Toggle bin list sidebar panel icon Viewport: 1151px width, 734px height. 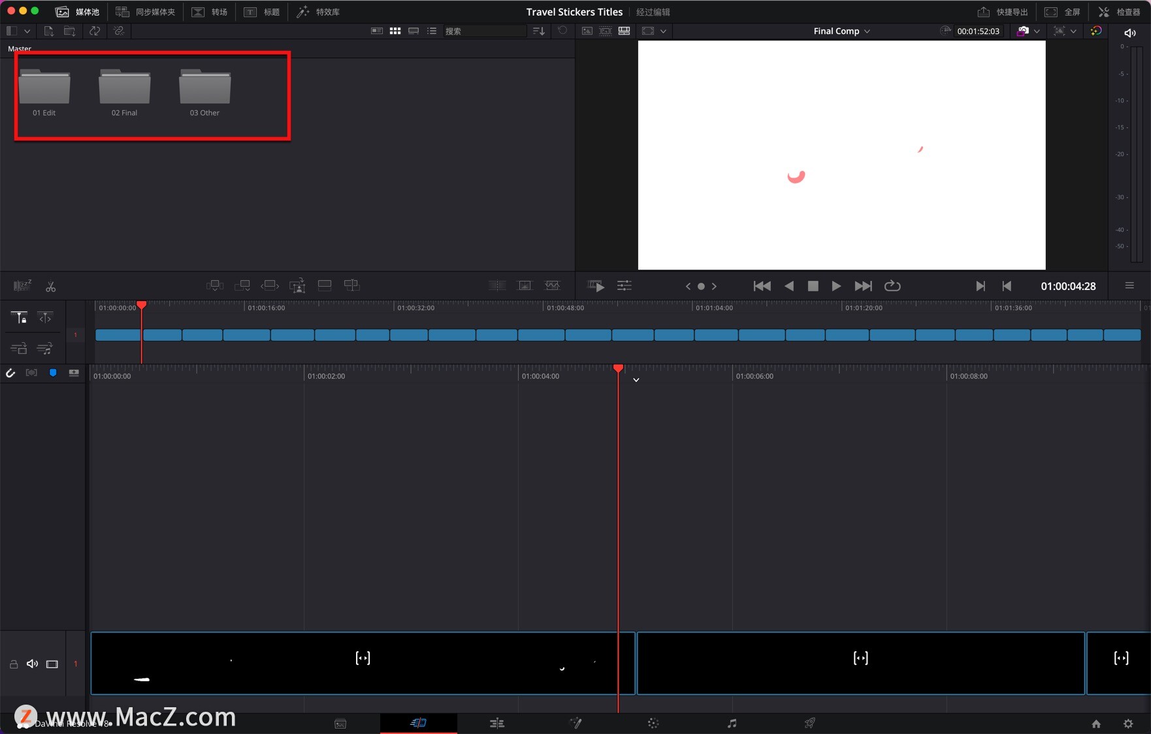[11, 31]
